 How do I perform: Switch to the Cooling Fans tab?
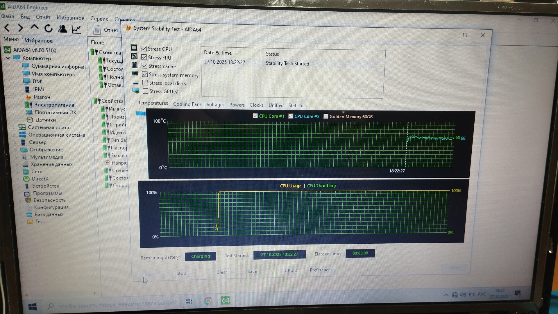click(187, 104)
